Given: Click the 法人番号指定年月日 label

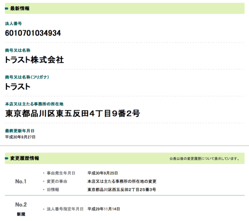Looking at the screenshot, I should [x=65, y=209].
